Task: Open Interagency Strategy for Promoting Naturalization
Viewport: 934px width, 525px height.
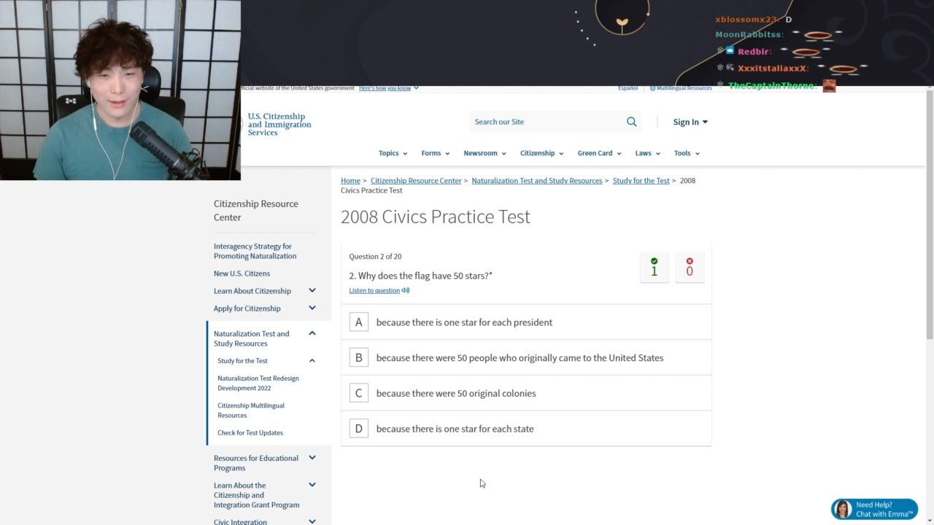Action: click(255, 252)
